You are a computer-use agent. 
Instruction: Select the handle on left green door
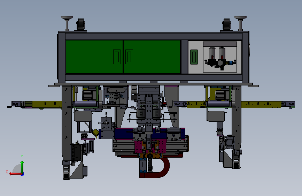117,57
